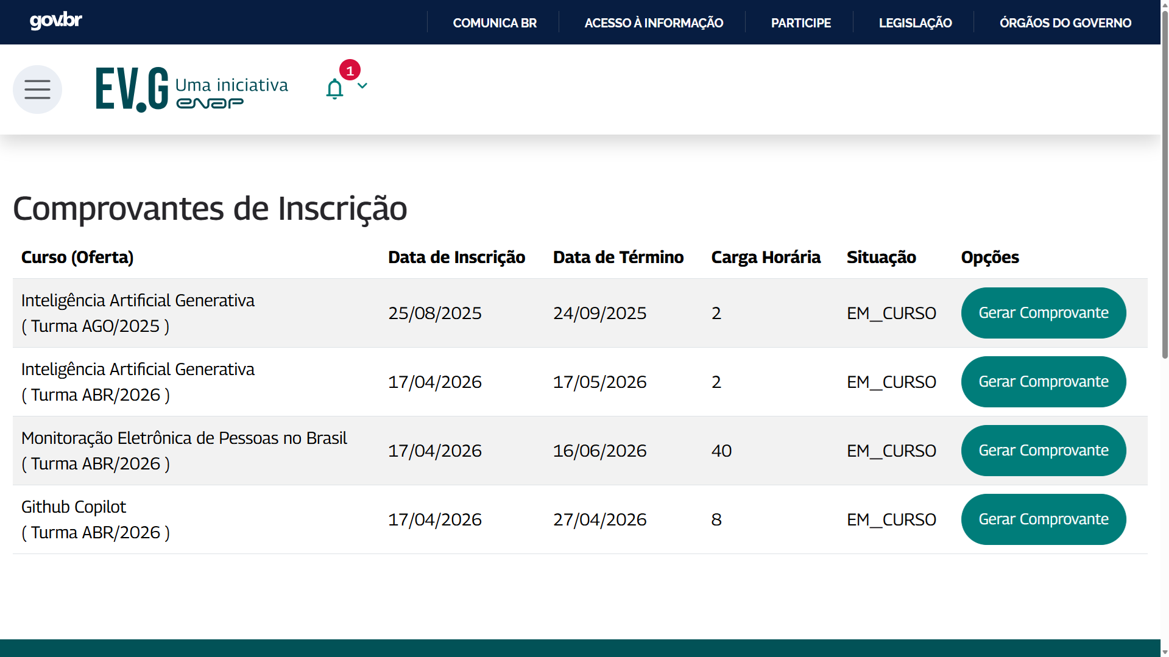This screenshot has width=1169, height=657.
Task: Click the Curso (Oferta) column header
Action: point(77,258)
